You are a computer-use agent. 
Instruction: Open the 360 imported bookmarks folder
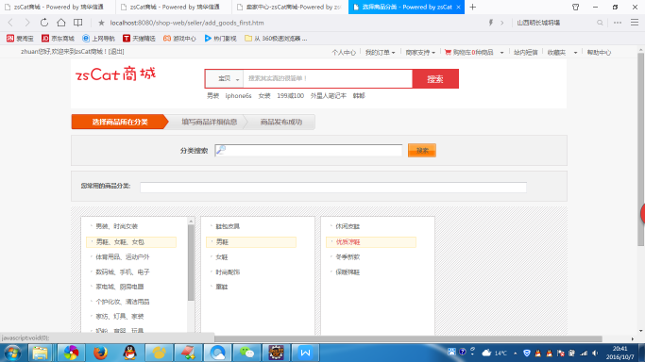276,38
